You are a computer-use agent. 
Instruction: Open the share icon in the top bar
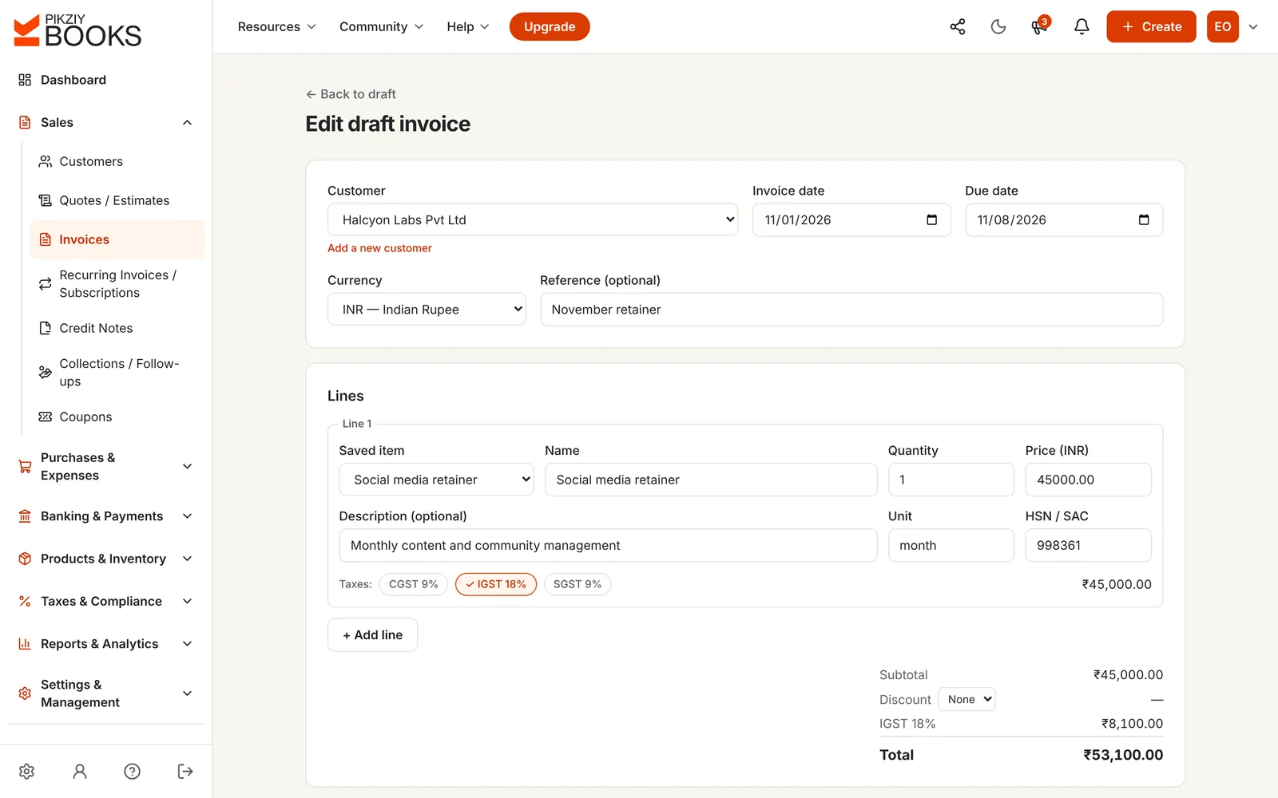click(x=957, y=27)
